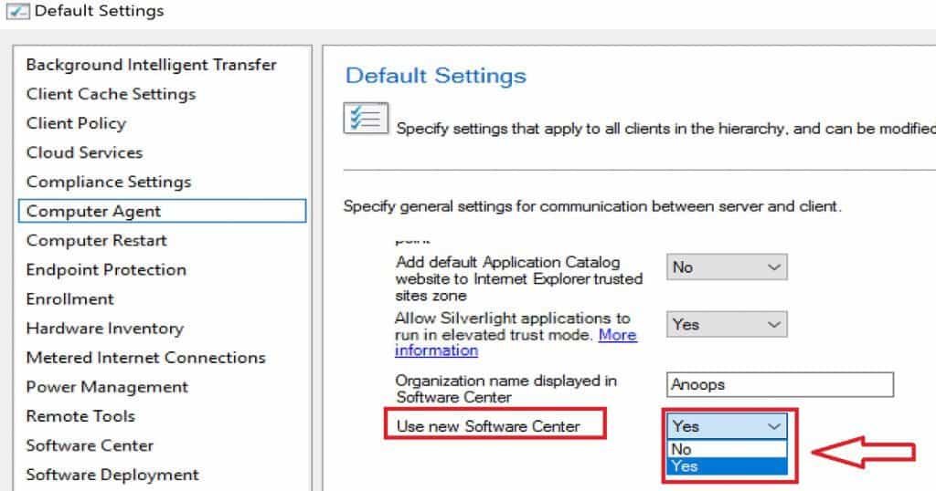The height and width of the screenshot is (491, 936).
Task: Expand the Silverlight elevated trust dropdown
Action: 727,324
